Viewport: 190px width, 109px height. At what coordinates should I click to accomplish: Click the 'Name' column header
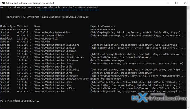coord(37,26)
